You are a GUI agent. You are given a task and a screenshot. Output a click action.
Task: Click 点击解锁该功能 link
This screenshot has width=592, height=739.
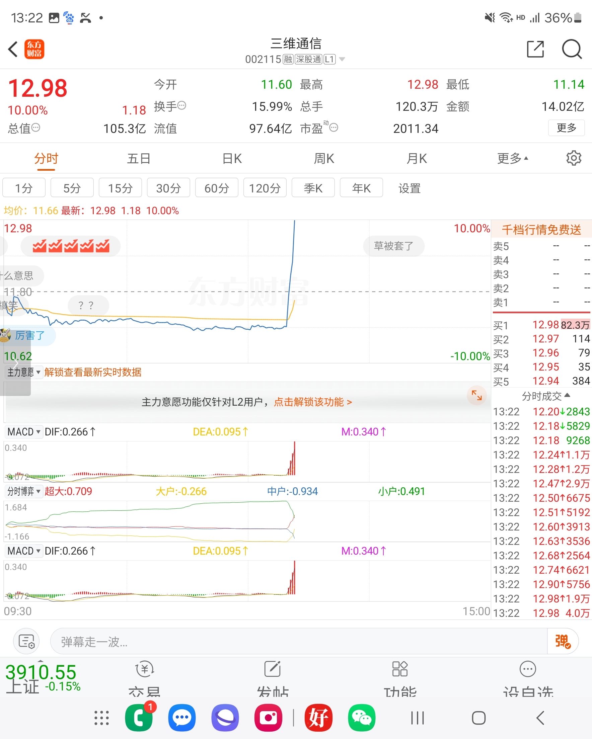click(313, 402)
